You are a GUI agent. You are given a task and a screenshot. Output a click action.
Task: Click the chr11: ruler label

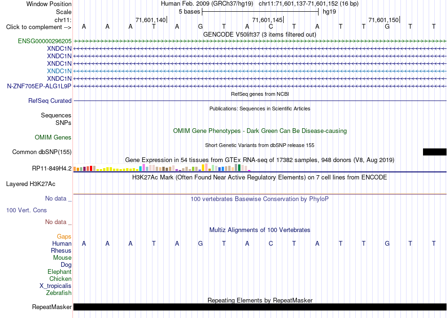point(63,20)
